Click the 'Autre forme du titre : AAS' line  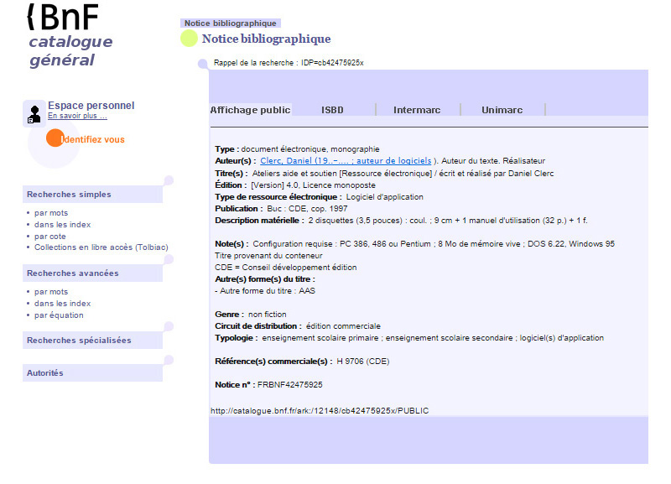pyautogui.click(x=265, y=291)
